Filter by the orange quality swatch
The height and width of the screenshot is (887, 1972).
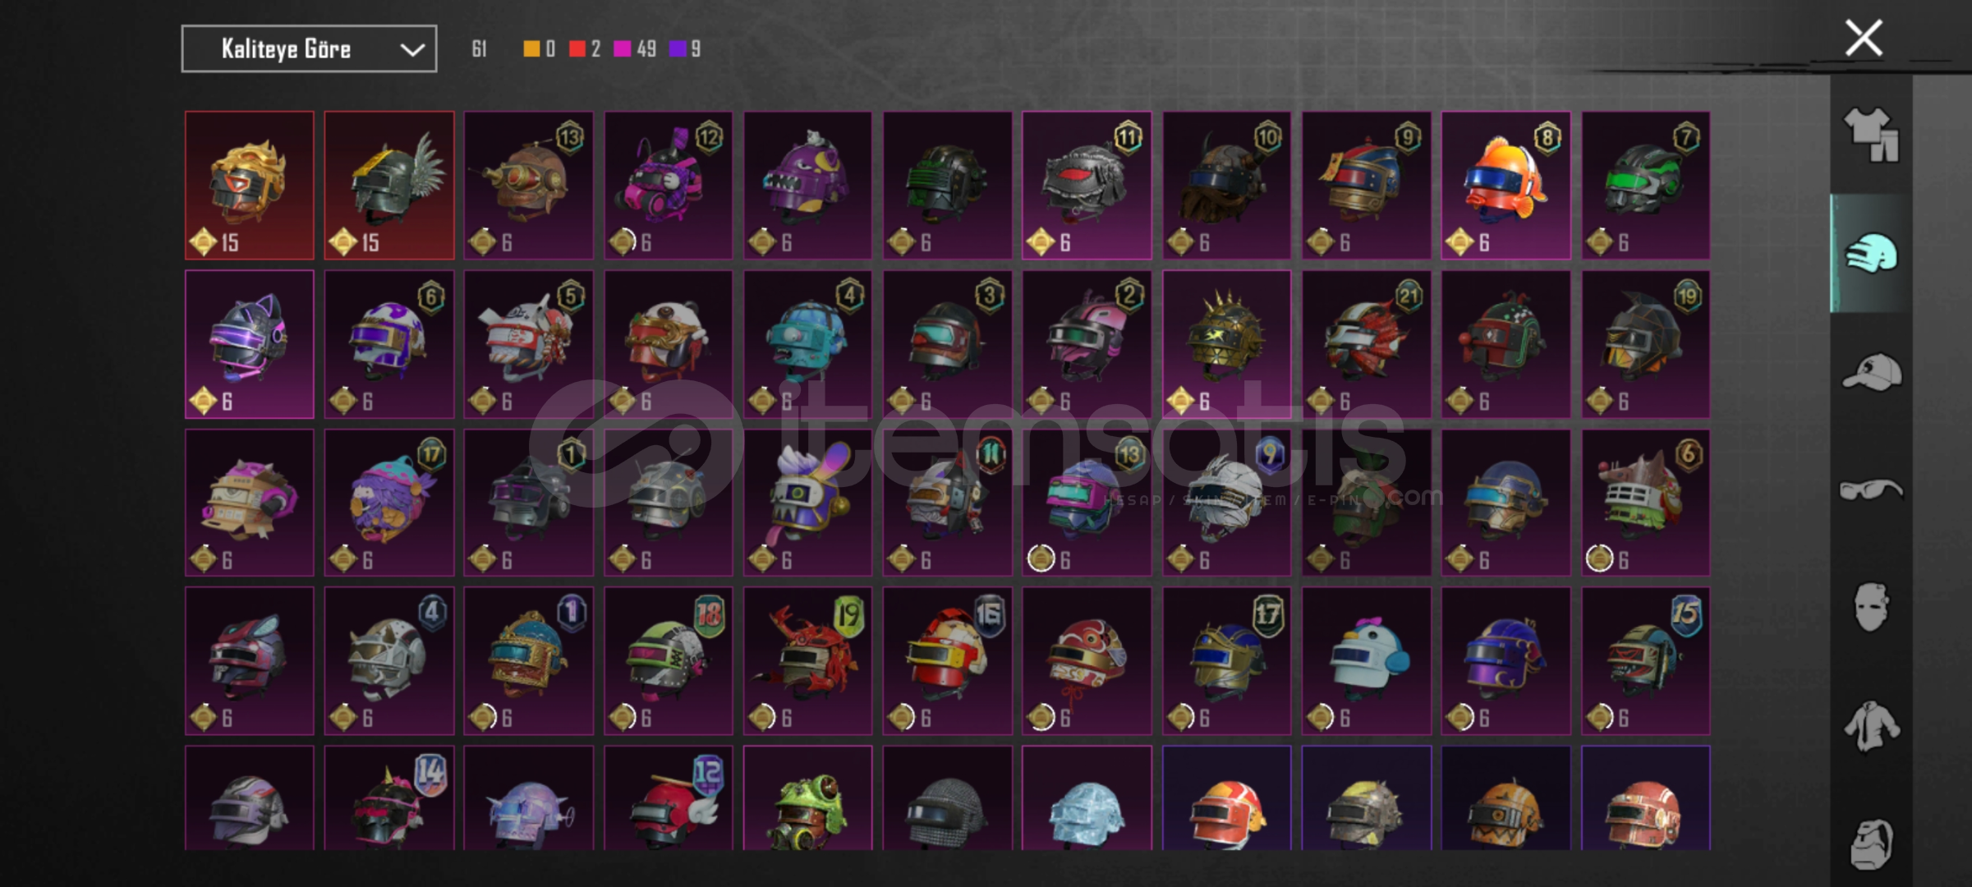click(x=531, y=49)
